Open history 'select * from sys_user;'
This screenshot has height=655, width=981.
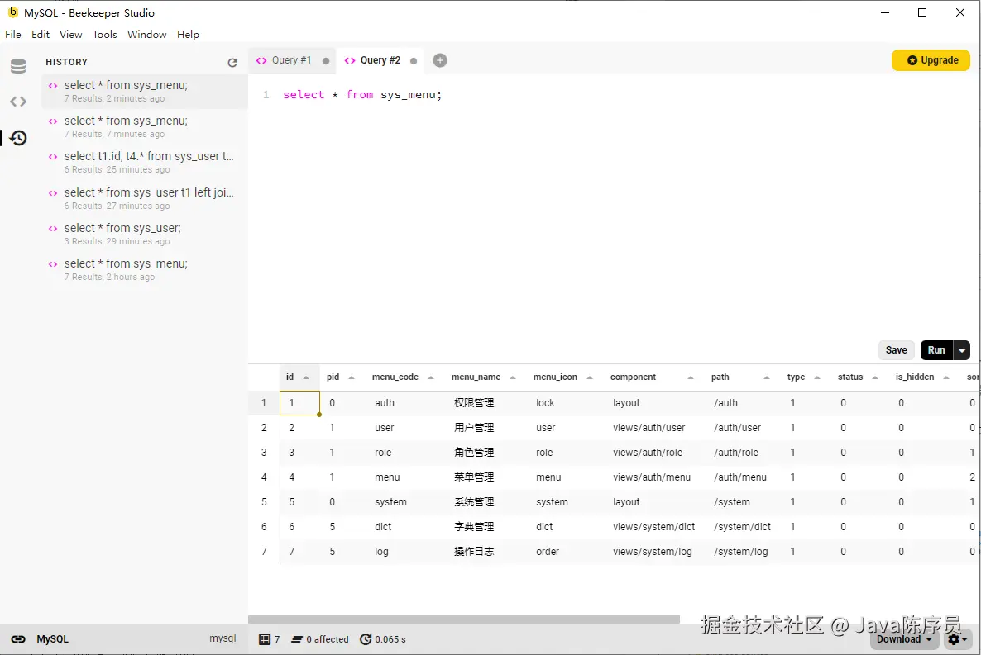click(145, 235)
